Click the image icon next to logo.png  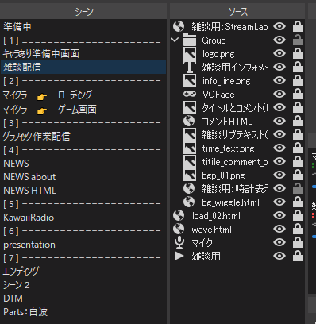tap(190, 54)
